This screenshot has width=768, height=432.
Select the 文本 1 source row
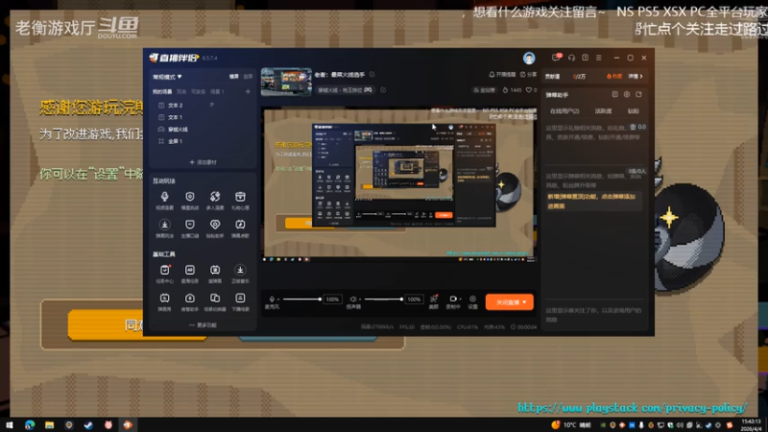tap(203, 117)
